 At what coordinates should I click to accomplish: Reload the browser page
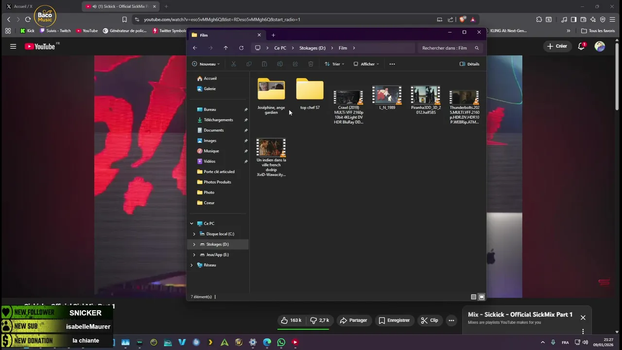pyautogui.click(x=28, y=19)
